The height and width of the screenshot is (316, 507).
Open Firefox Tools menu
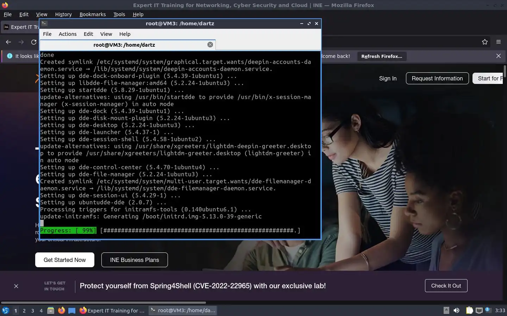tap(119, 14)
